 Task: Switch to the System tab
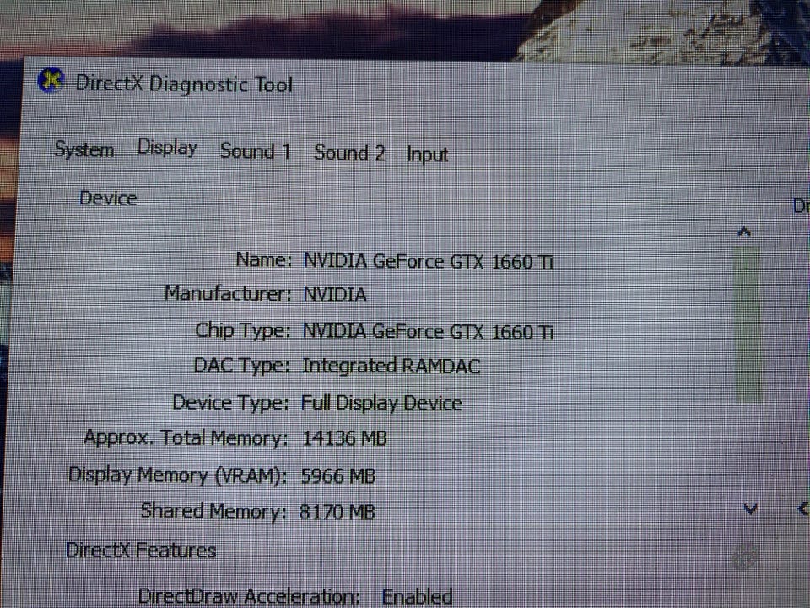click(x=84, y=149)
